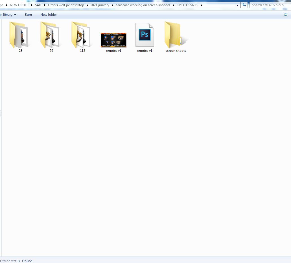Viewport: 291px width, 263px height.
Task: Click the 112 folder name label
Action: [82, 51]
